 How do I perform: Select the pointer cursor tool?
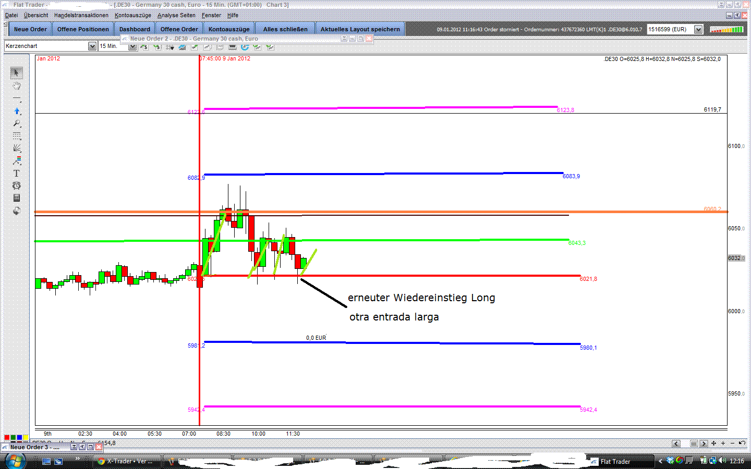click(17, 73)
